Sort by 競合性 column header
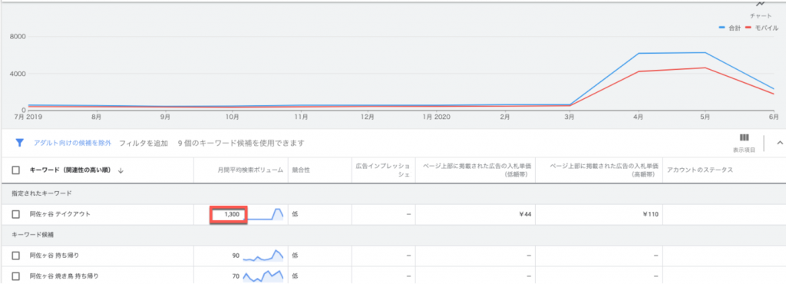 301,170
